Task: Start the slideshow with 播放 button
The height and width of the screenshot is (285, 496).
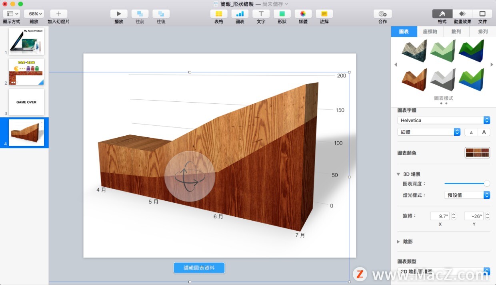Action: tap(119, 14)
